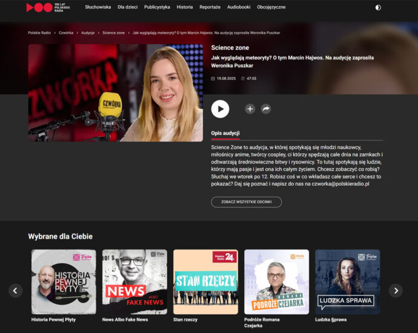Toggle the high-contrast mode icon
Viewport: 418px width, 333px height.
tap(378, 7)
